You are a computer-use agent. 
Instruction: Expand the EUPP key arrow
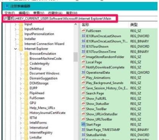pyautogui.click(x=21, y=88)
